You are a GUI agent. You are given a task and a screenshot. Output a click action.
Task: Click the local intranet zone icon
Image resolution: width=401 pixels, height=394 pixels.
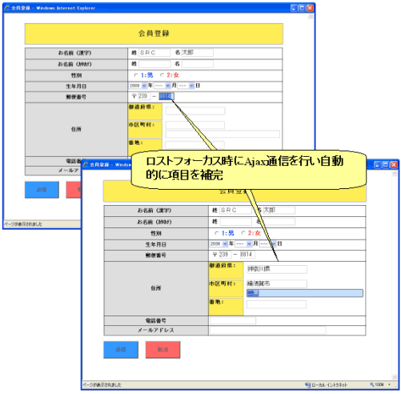pyautogui.click(x=308, y=385)
